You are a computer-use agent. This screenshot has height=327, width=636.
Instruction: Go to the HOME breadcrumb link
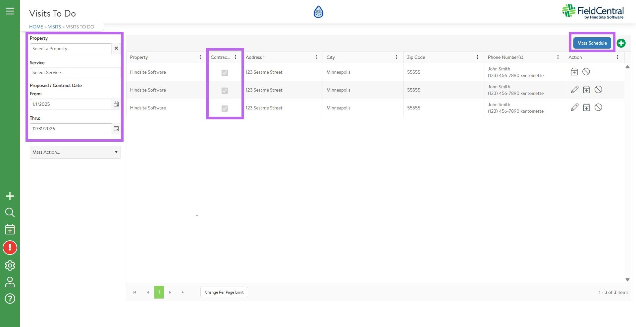pos(36,27)
